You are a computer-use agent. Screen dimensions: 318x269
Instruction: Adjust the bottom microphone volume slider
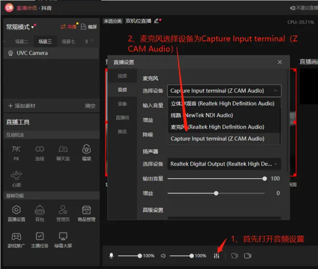[130, 256]
